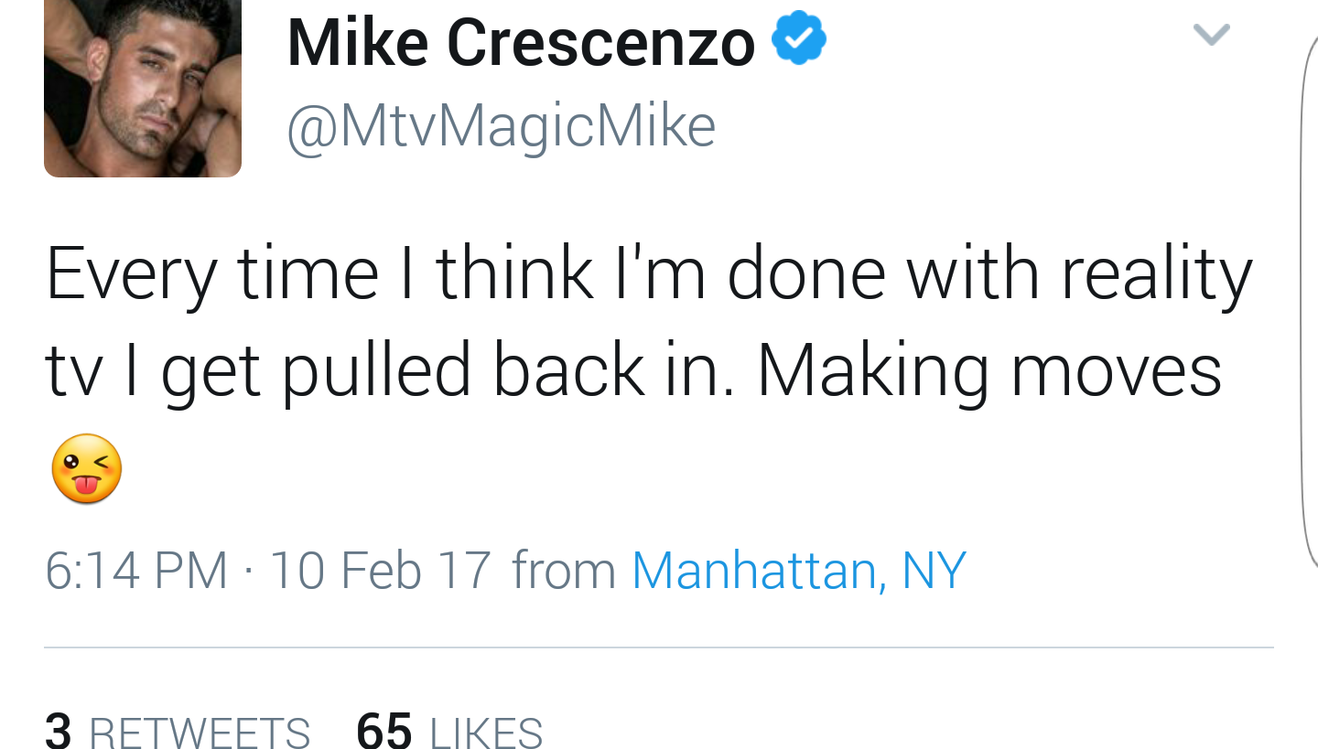
Task: Click the curved panel edge at right
Action: pos(1309,302)
